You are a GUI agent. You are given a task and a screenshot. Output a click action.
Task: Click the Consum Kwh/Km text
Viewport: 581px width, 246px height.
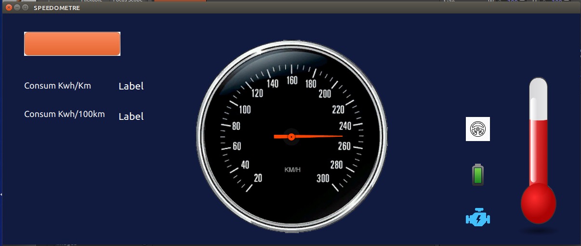(x=57, y=86)
